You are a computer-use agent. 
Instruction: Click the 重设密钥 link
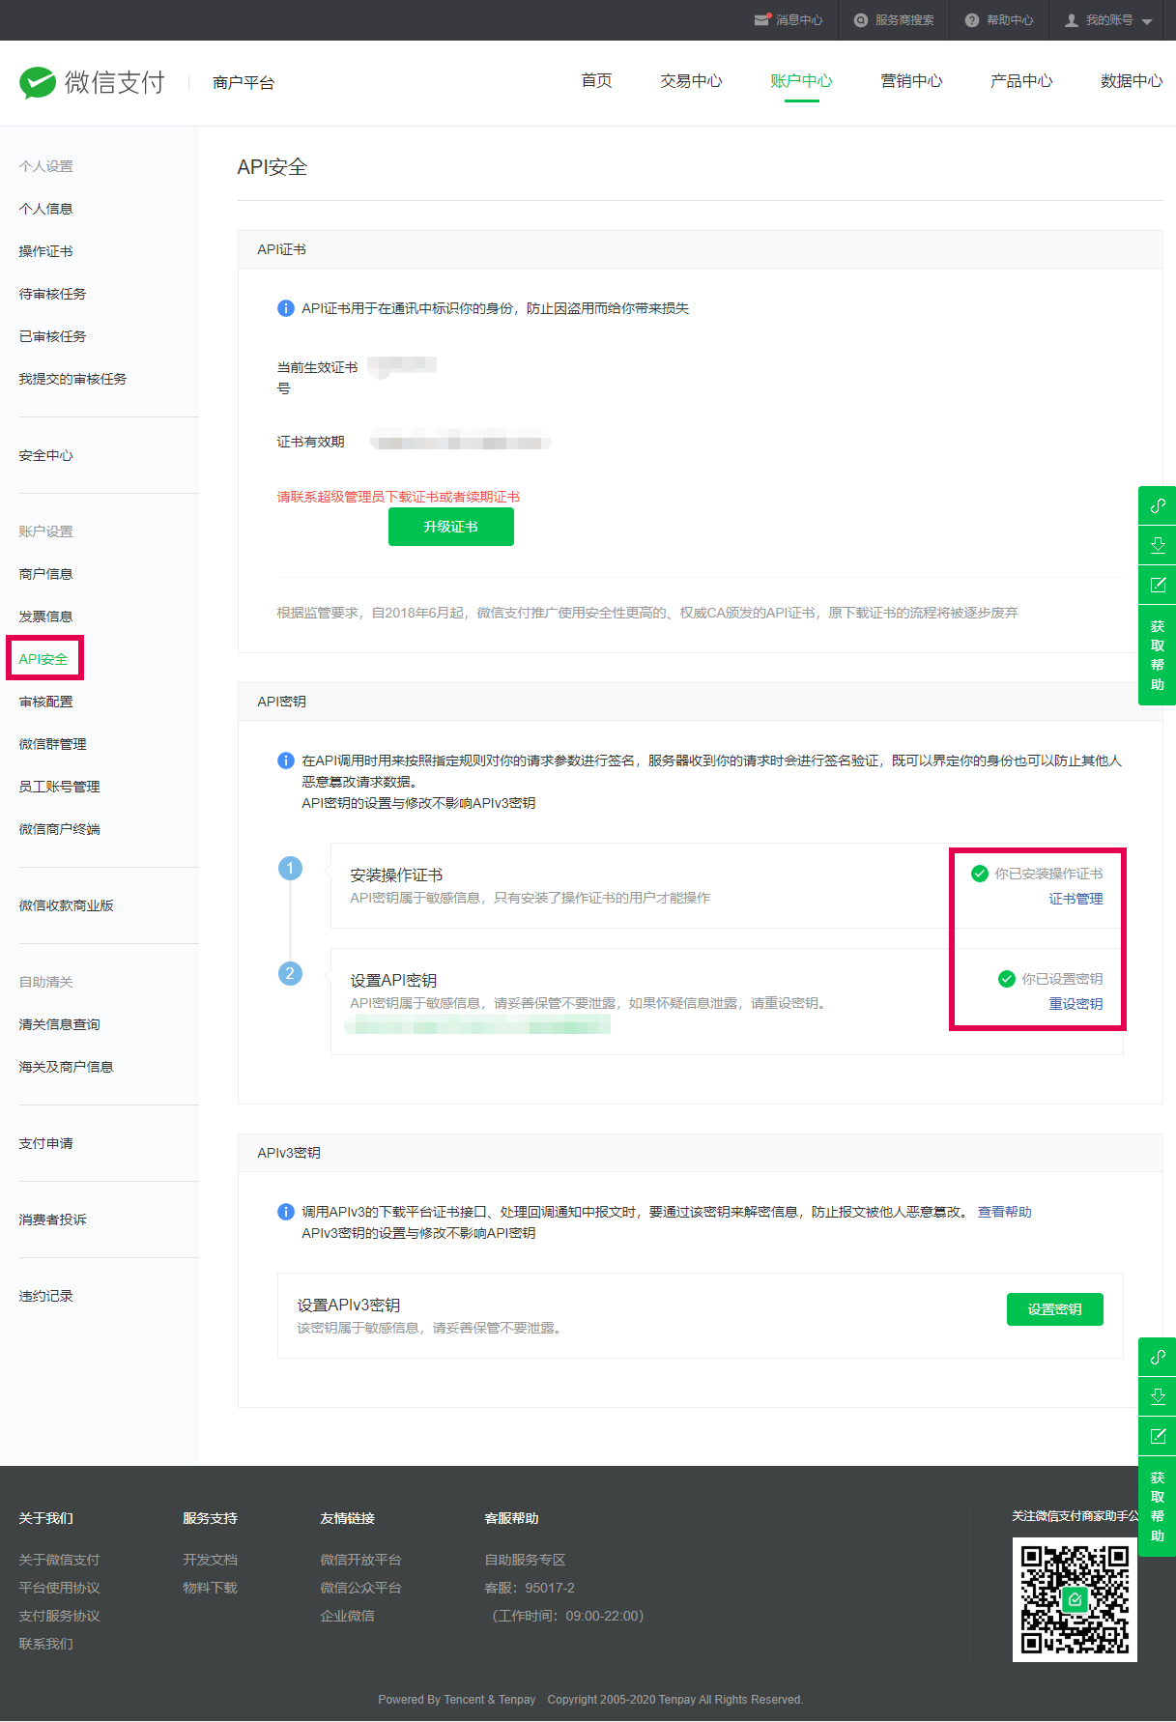1076,1004
